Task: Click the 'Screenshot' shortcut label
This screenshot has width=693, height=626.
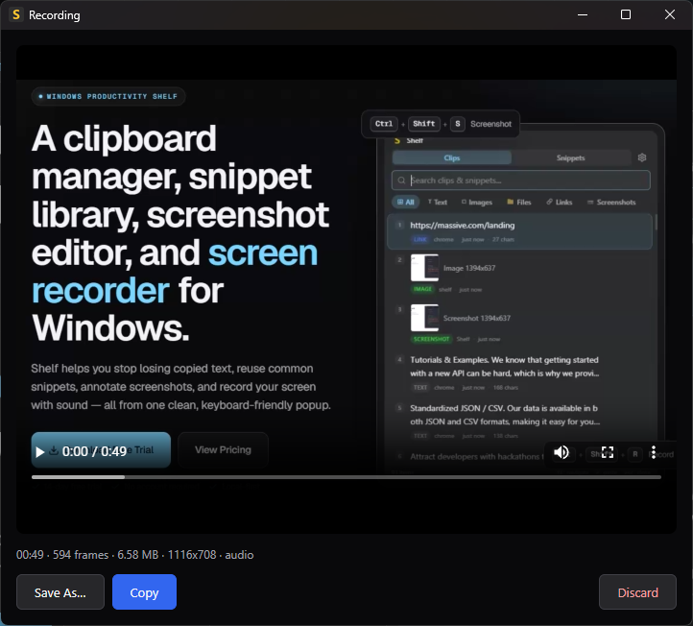Action: tap(490, 124)
